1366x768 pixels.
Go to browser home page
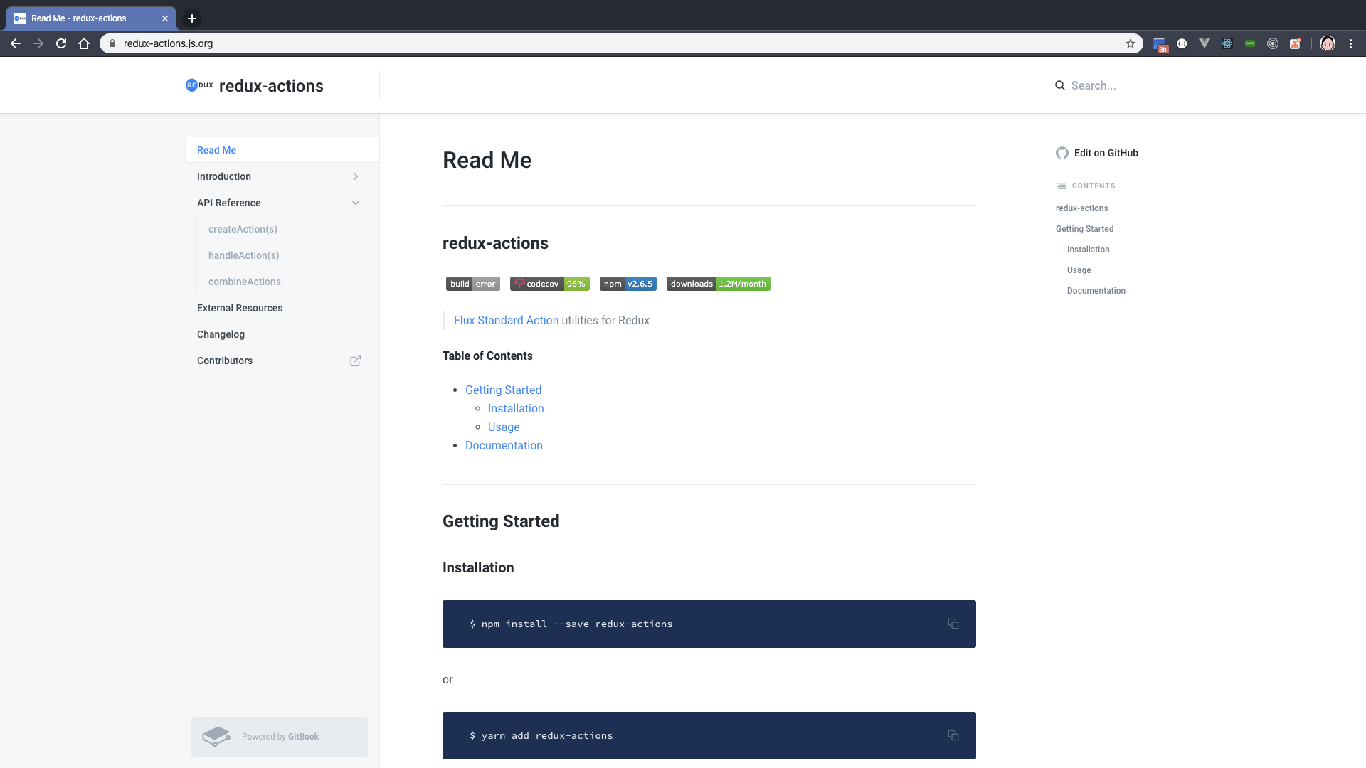pyautogui.click(x=84, y=43)
